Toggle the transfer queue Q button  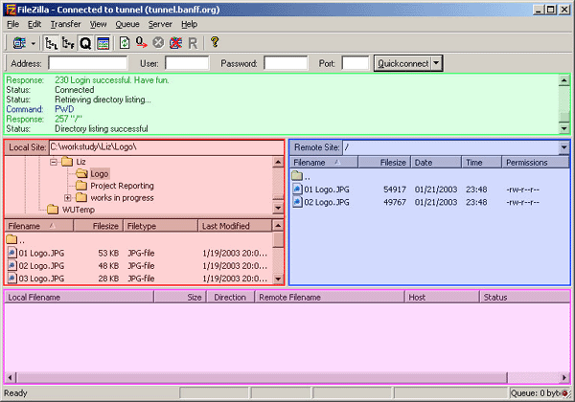85,43
